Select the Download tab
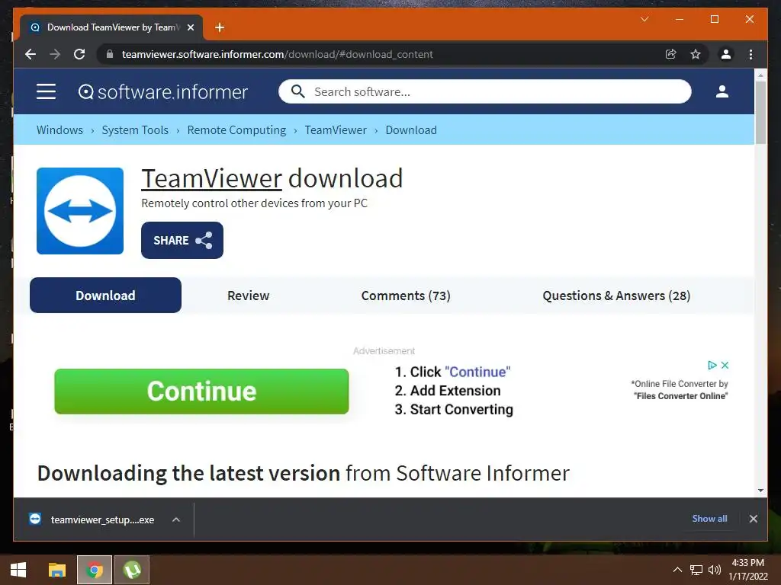This screenshot has width=781, height=585. 105,296
